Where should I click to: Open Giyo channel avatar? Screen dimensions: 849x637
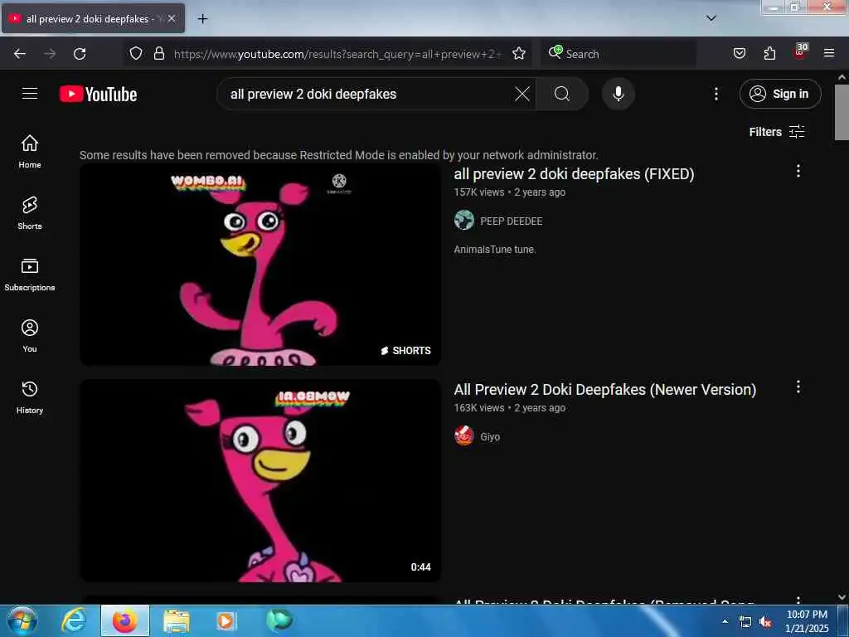464,435
